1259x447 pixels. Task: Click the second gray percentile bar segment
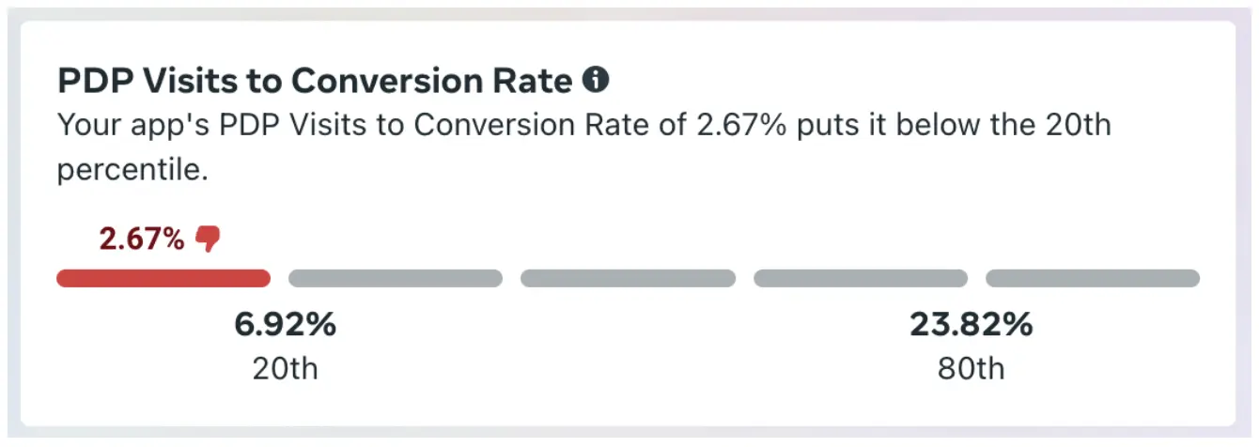(x=396, y=278)
